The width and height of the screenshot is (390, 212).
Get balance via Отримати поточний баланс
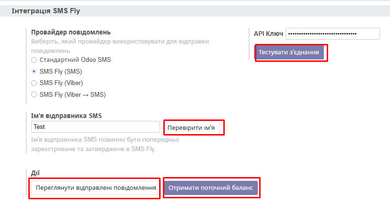pyautogui.click(x=211, y=188)
